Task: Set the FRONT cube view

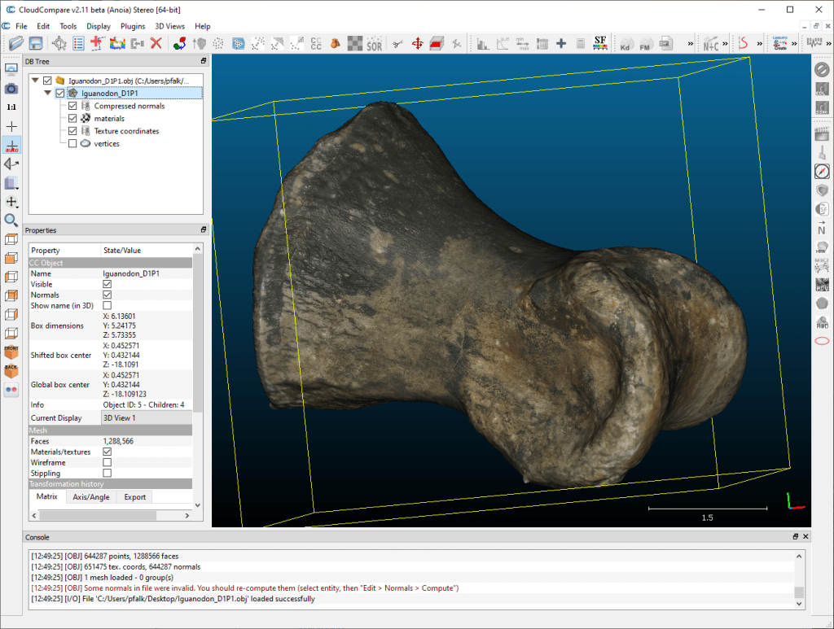Action: 11,352
